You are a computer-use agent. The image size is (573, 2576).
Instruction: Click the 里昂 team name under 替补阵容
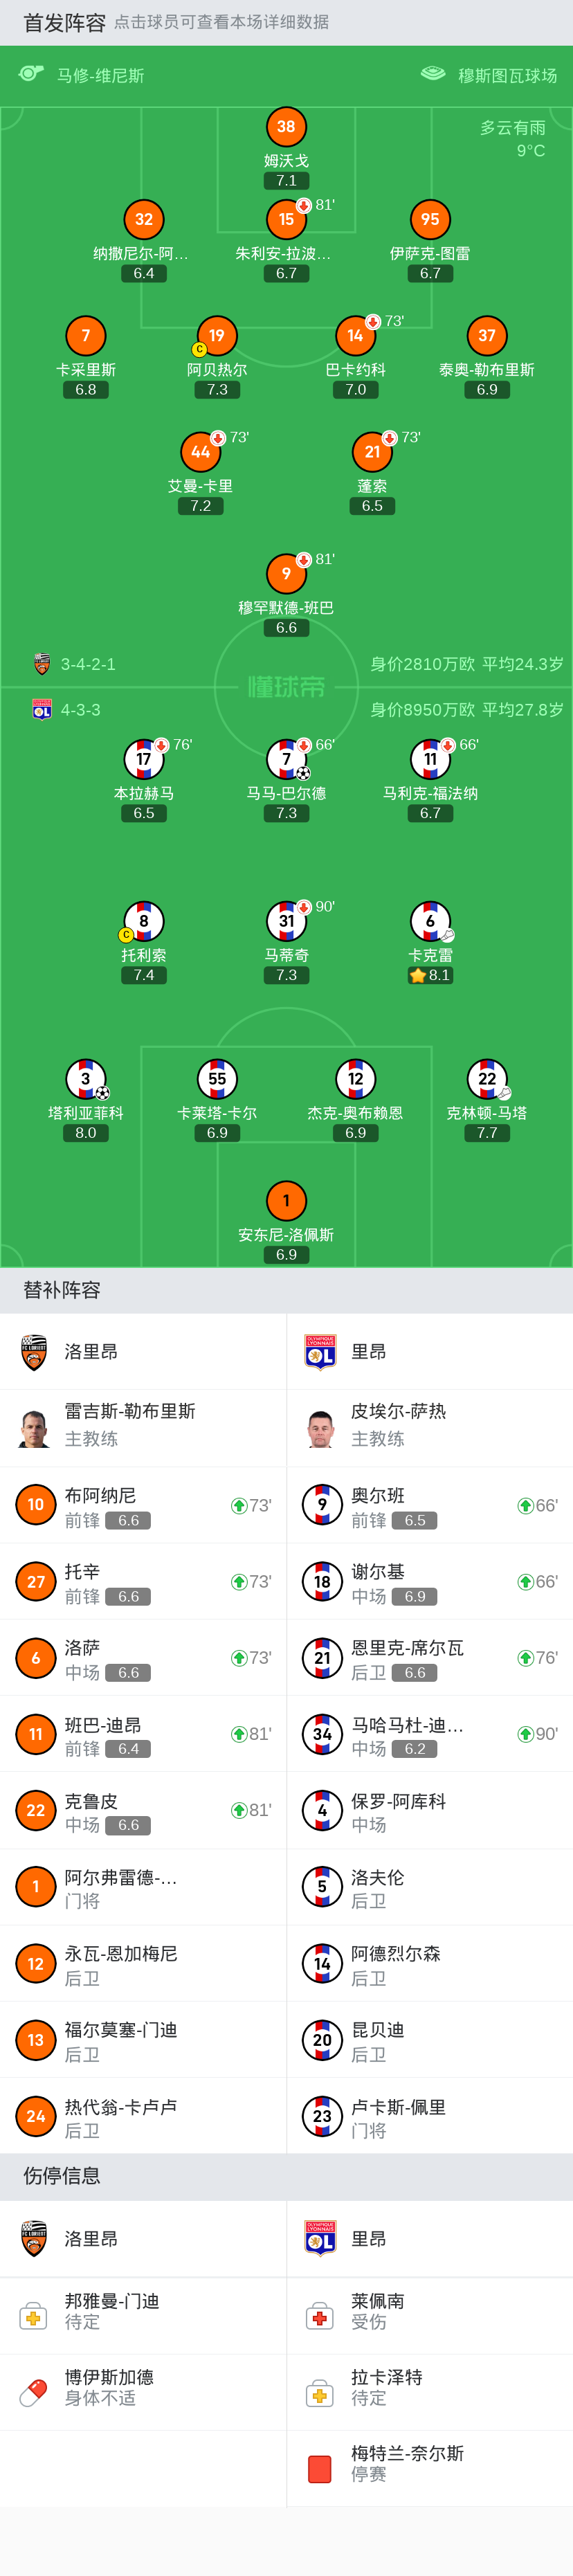click(x=368, y=1352)
